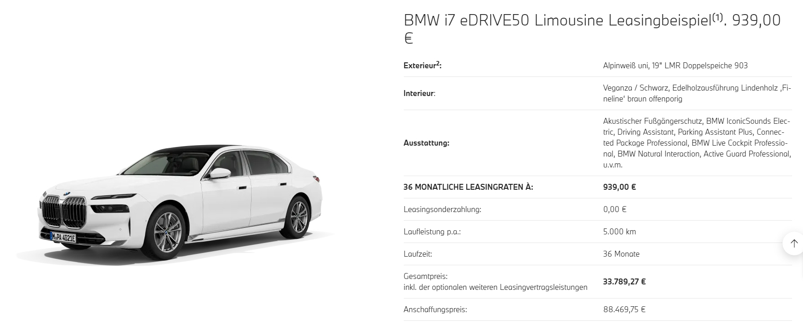The width and height of the screenshot is (803, 329).
Task: Click the Laufzeit 36 Monate value
Action: point(621,254)
